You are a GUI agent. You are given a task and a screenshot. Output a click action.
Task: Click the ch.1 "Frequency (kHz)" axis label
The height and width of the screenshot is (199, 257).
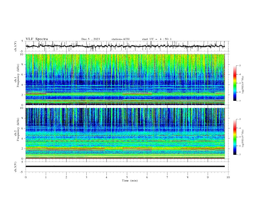[18, 76]
